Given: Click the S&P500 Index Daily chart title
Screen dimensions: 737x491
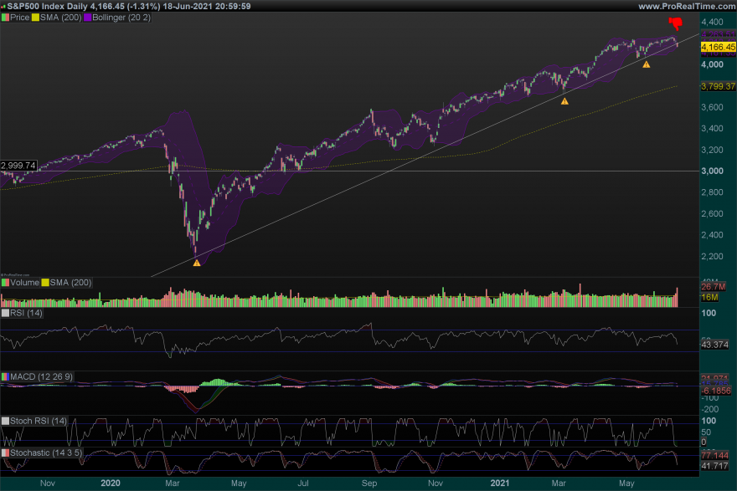Looking at the screenshot, I should pyautogui.click(x=129, y=6).
